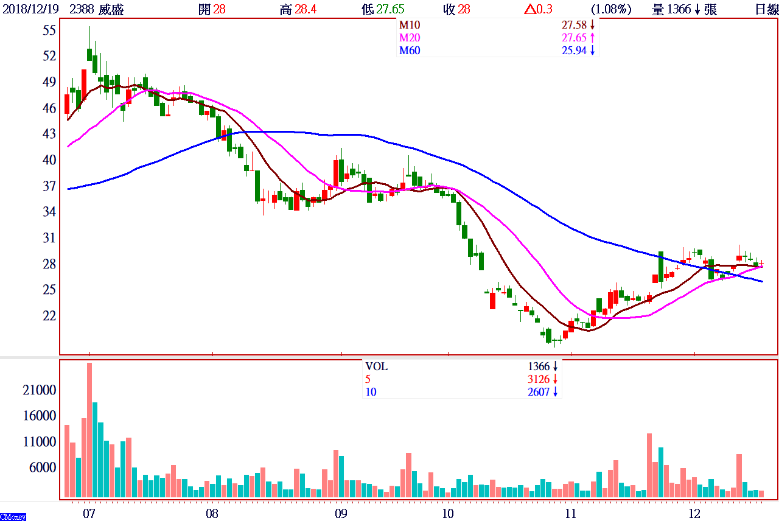779x532 pixels.
Task: Click the blue M60 line color at chart's left start
Action: pos(69,189)
